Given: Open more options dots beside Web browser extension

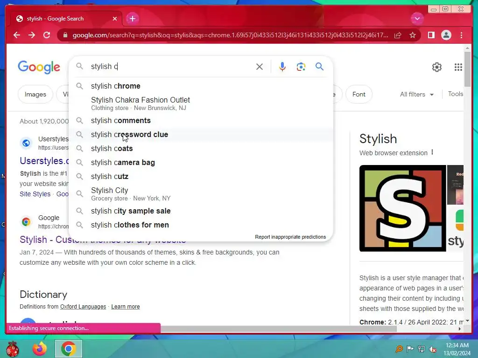Looking at the screenshot, I should pyautogui.click(x=432, y=152).
